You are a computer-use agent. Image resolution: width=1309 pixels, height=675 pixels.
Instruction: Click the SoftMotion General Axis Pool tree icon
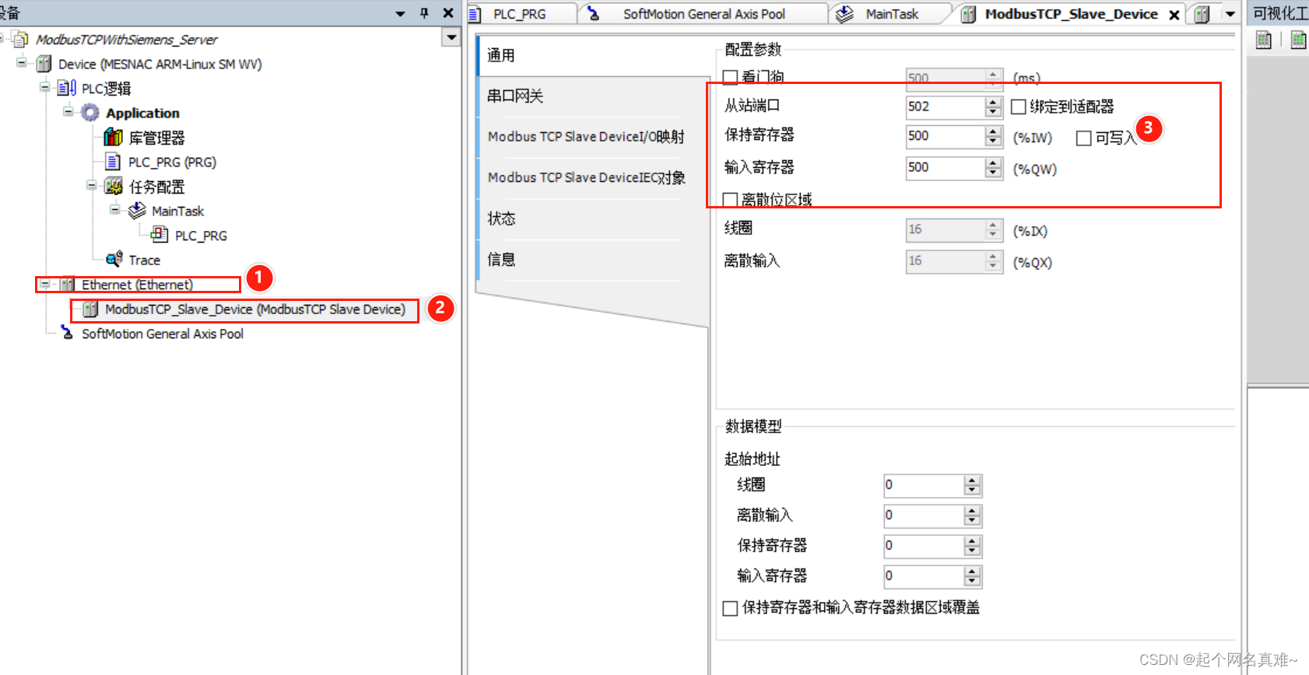click(67, 333)
